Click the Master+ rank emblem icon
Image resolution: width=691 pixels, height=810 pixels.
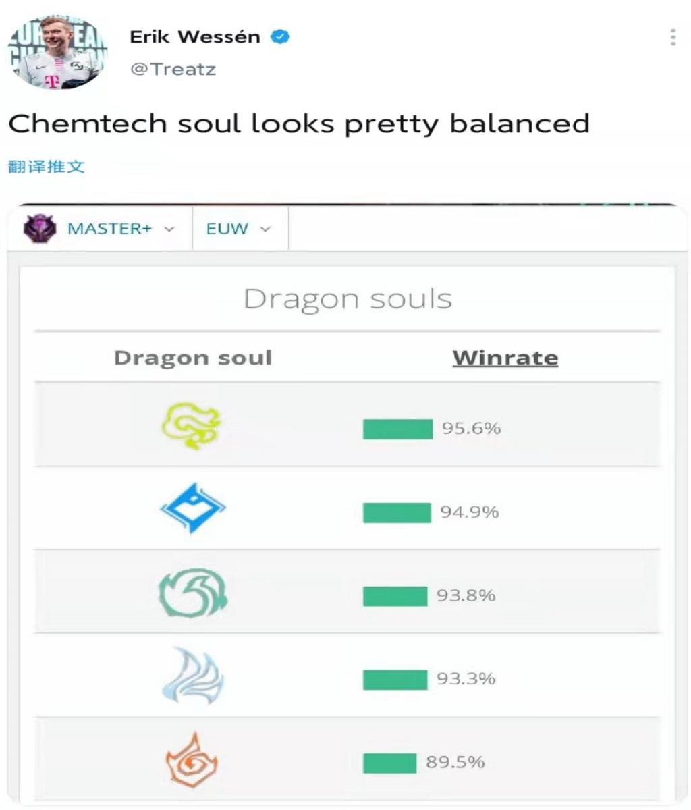40,229
